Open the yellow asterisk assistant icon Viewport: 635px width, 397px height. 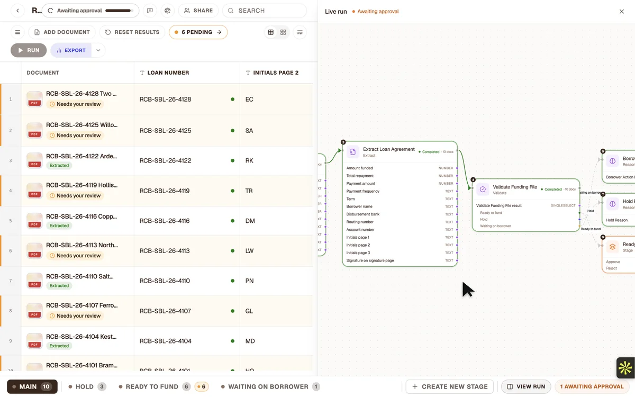[625, 368]
